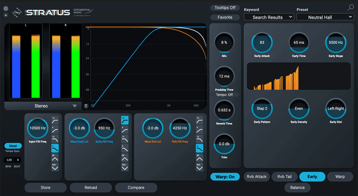Toggle Host tempo sync
Image resolution: width=358 pixels, height=196 pixels.
[x=13, y=146]
